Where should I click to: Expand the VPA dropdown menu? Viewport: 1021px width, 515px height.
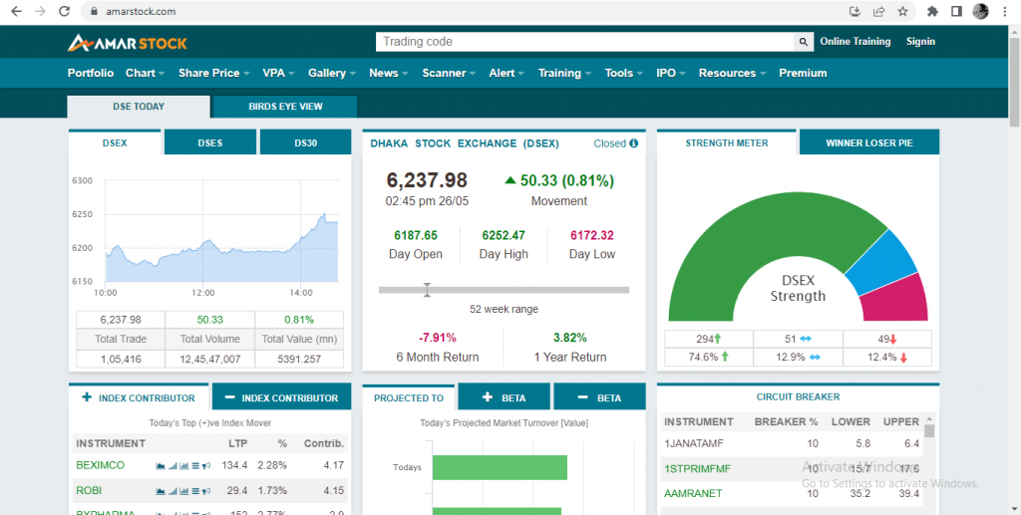(x=279, y=73)
